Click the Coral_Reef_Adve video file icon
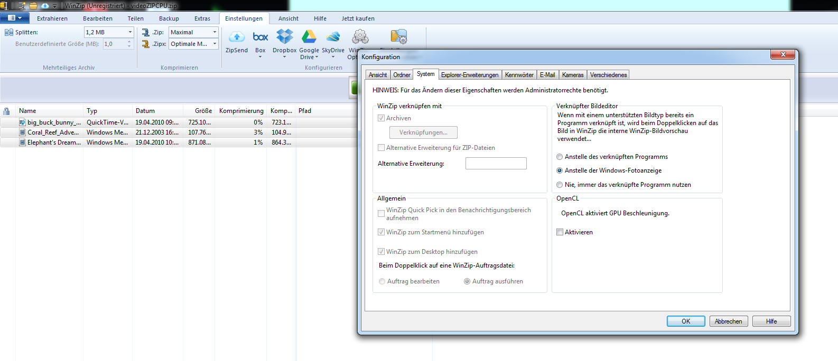 click(22, 132)
